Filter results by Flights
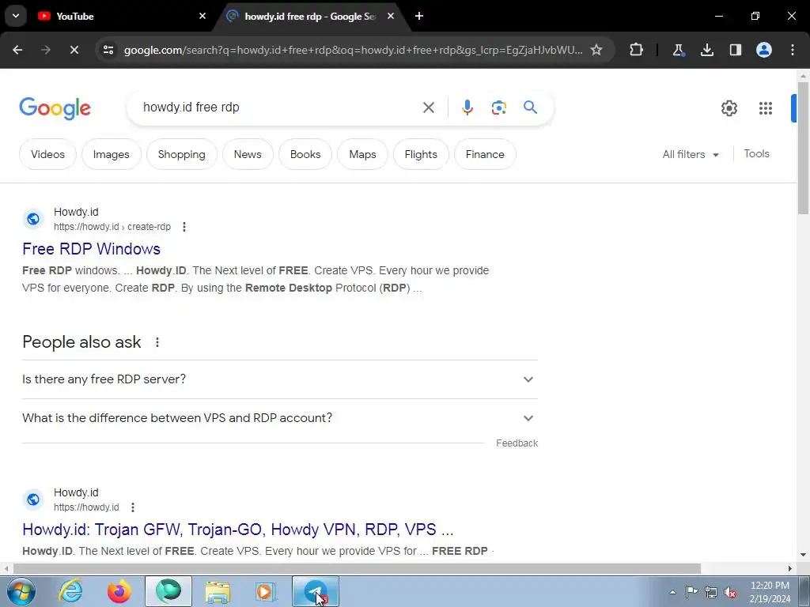This screenshot has width=810, height=607. (x=421, y=154)
